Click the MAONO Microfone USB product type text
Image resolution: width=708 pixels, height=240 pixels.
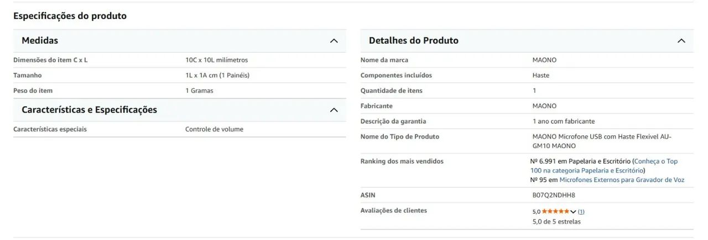(x=602, y=141)
